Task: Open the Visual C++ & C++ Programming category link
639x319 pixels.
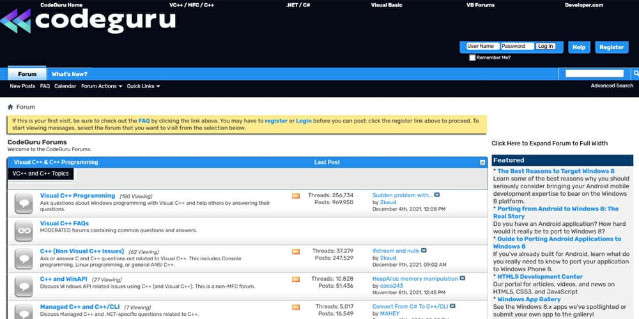Action: (x=56, y=162)
